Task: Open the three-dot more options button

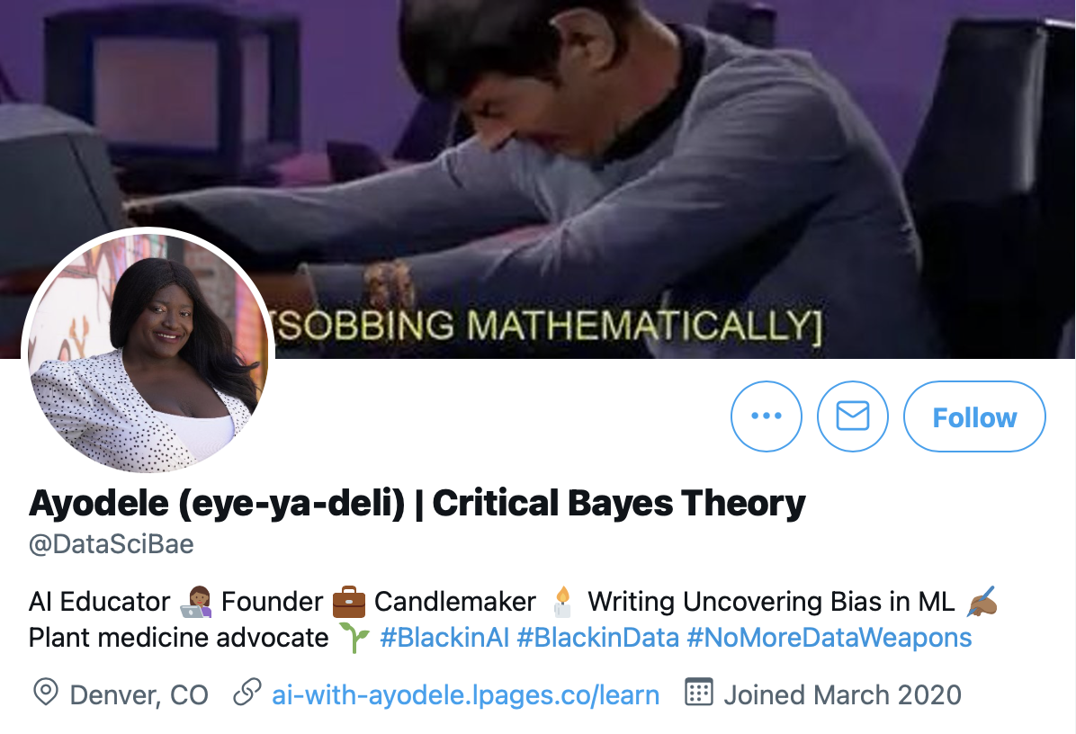Action: click(x=766, y=416)
